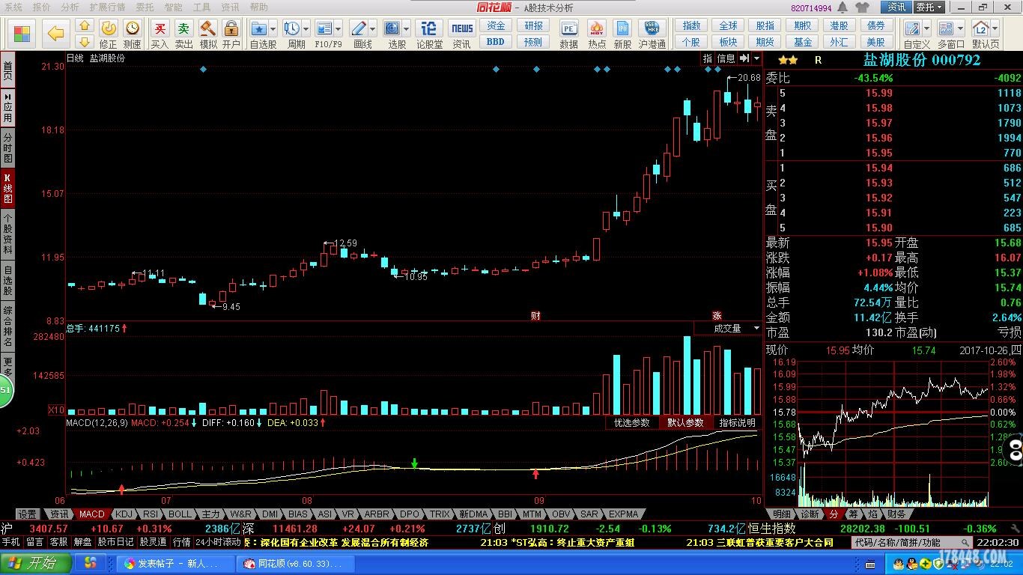Open the 测速 speed test tool

click(133, 34)
